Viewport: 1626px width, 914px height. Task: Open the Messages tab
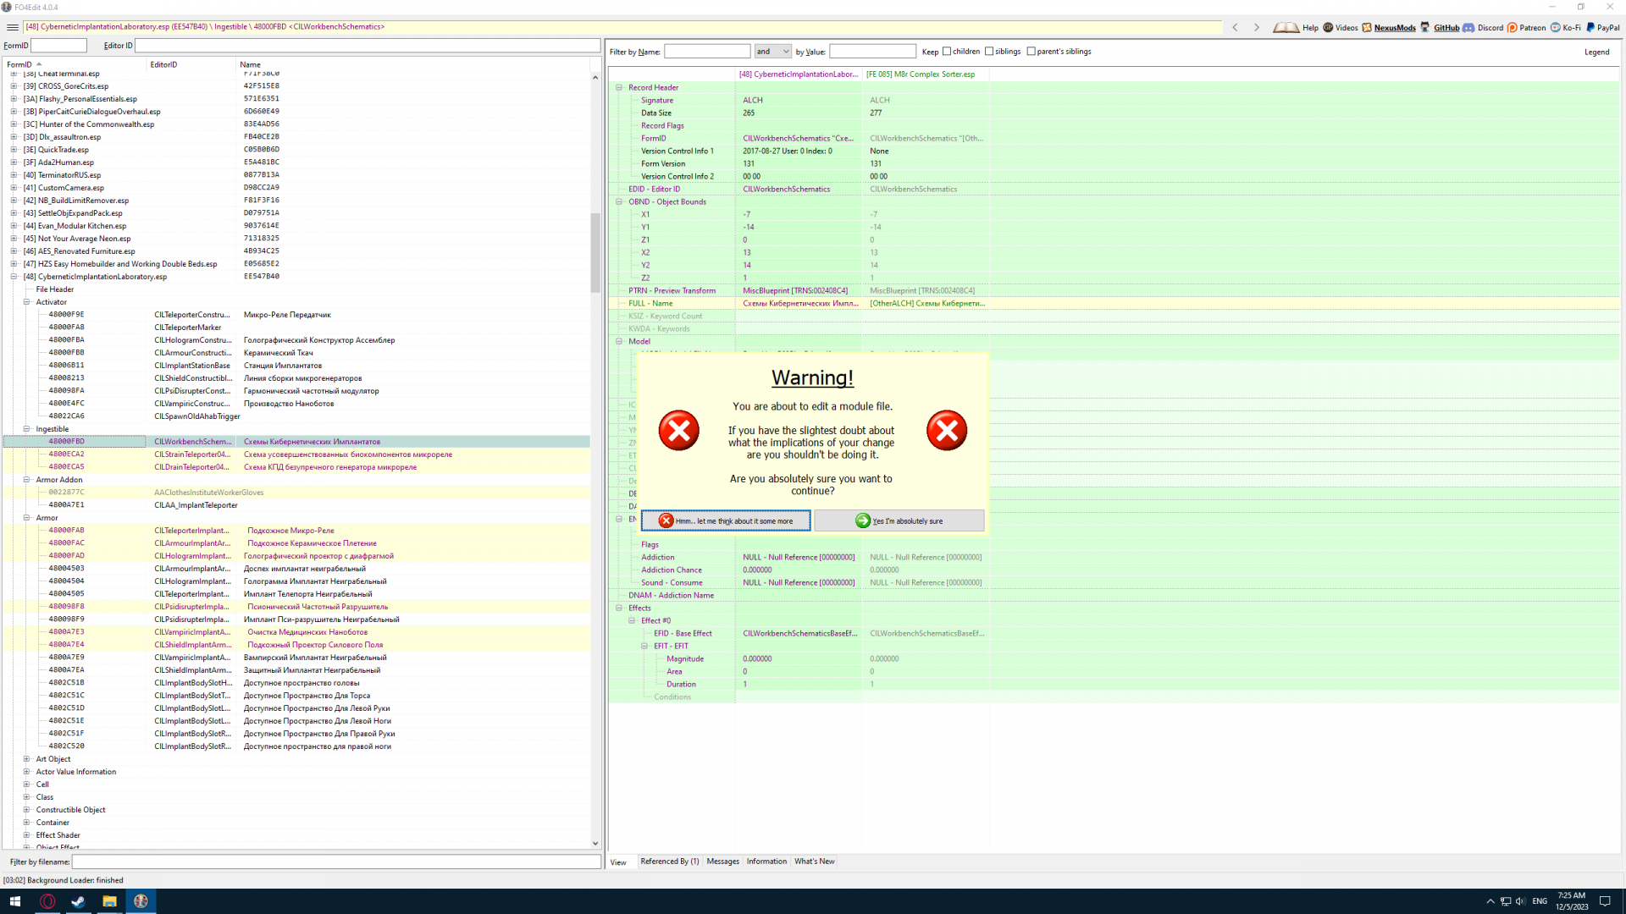722,862
